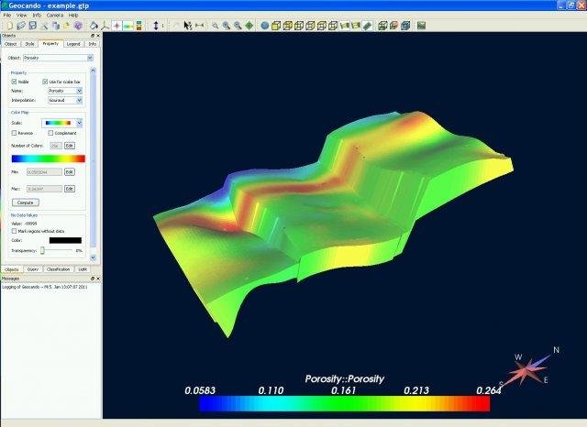Image resolution: width=587 pixels, height=427 pixels.
Task: Click the Objects panel float/undock icon
Action: 93,36
